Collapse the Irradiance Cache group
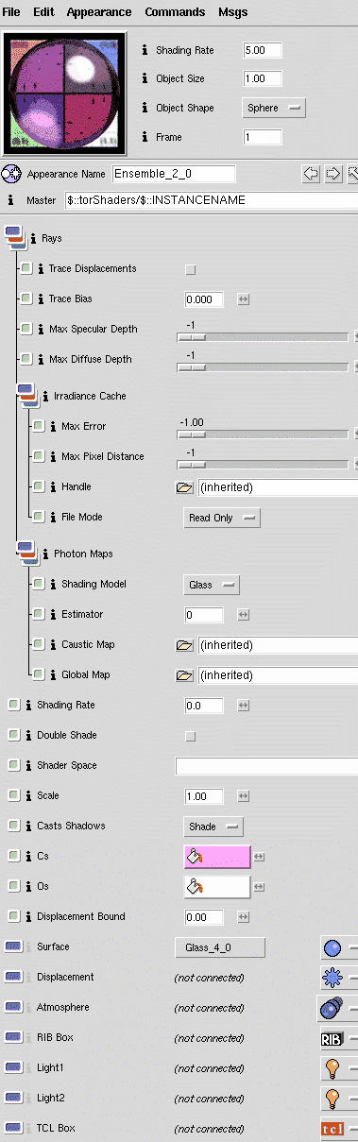358x1142 pixels. pyautogui.click(x=24, y=394)
